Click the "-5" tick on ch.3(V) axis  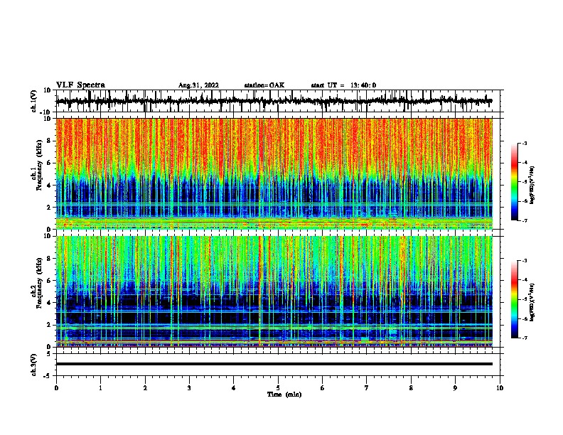coord(48,375)
